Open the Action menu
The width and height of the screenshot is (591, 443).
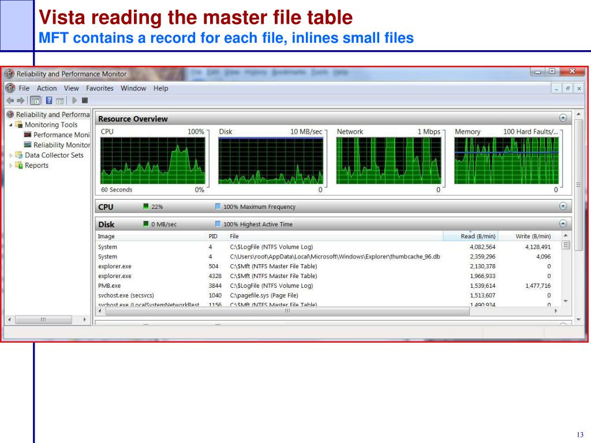pyautogui.click(x=47, y=88)
